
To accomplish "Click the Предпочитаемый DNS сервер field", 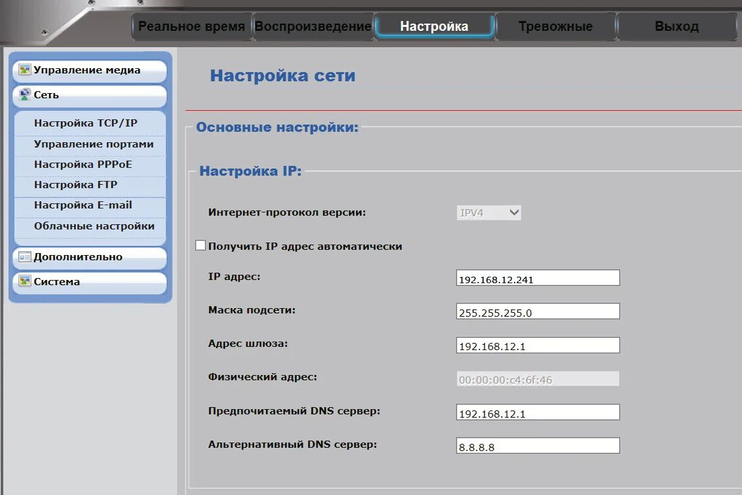I will [538, 412].
